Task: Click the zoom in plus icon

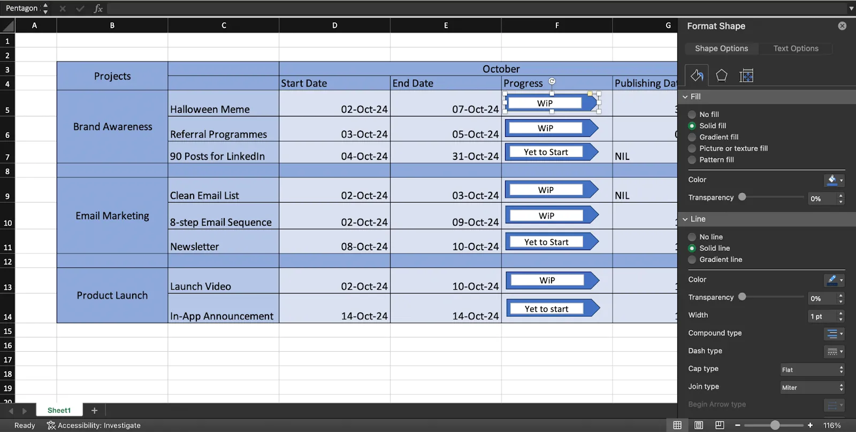Action: pyautogui.click(x=811, y=425)
